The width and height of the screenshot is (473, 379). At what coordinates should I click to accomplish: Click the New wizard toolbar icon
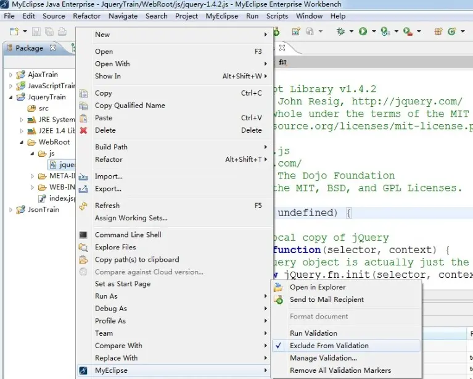click(14, 31)
